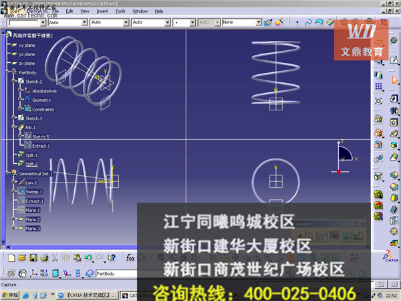This screenshot has height=301, width=401.
Task: Open the Window menu
Action: pyautogui.click(x=140, y=11)
